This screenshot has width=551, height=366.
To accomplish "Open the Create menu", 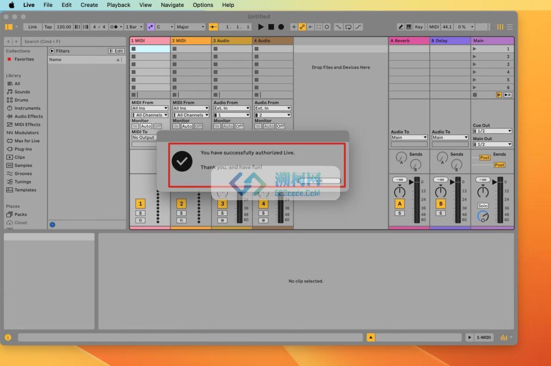I will tap(89, 5).
